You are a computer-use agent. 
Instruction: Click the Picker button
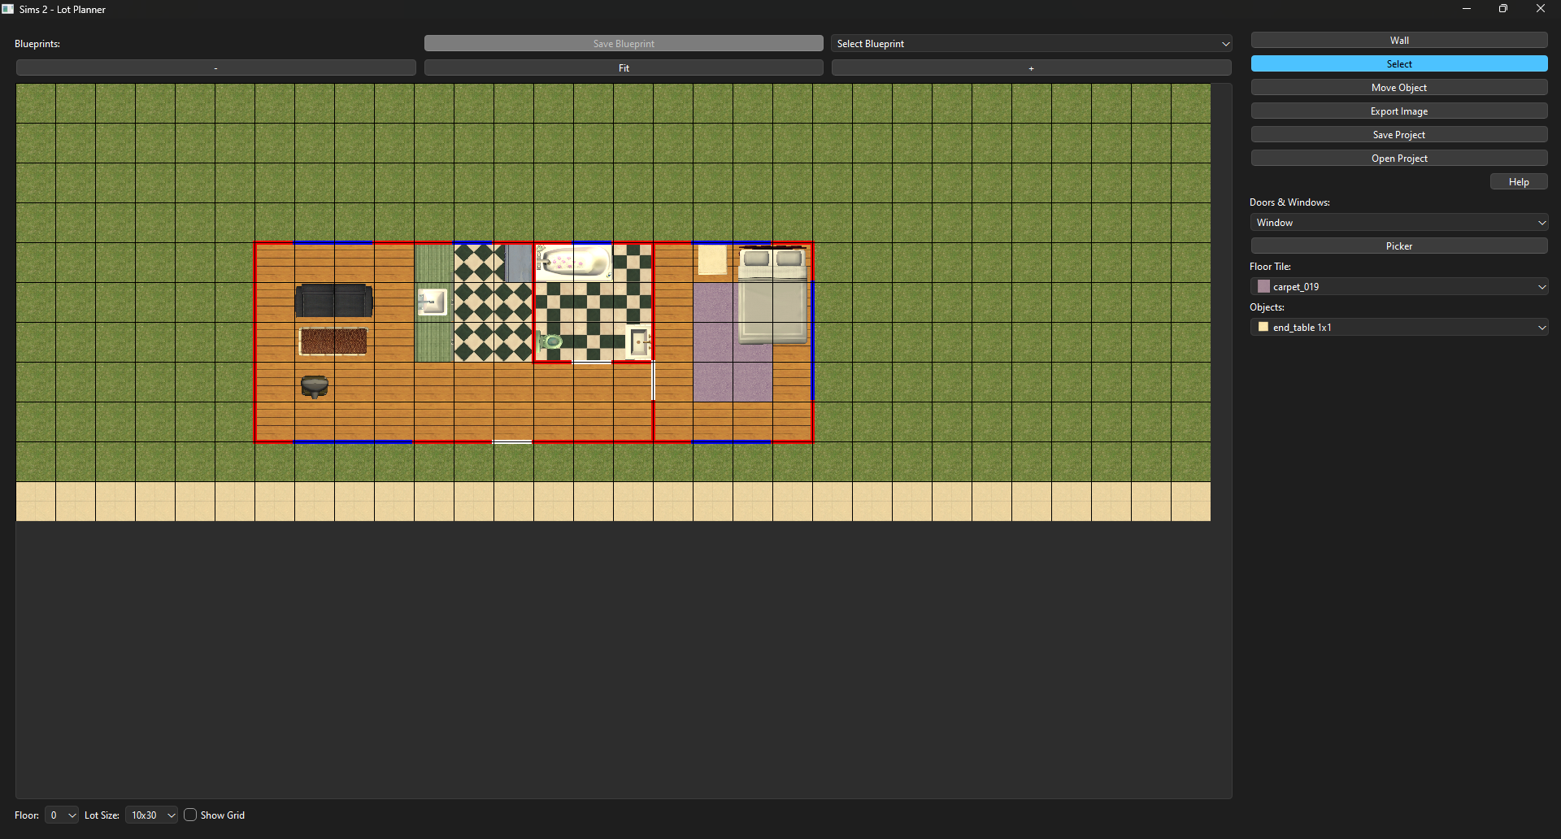[x=1398, y=246]
